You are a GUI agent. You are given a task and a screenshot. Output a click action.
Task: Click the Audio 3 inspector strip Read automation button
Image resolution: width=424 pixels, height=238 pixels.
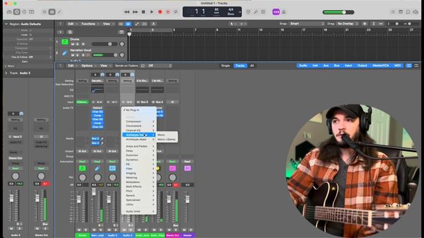[x=15, y=169]
